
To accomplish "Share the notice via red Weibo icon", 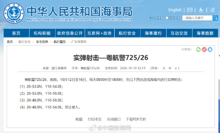I will (204, 50).
